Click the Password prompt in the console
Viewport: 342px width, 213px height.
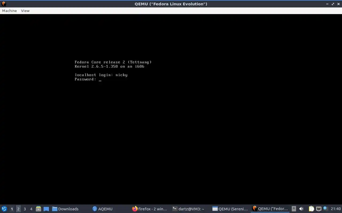[85, 79]
